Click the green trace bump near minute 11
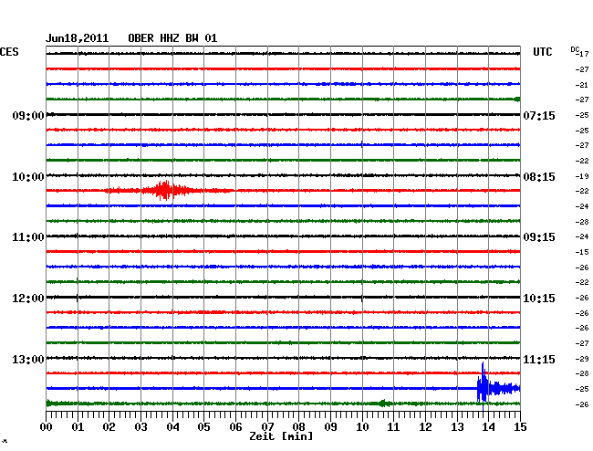The height and width of the screenshot is (451, 593). tap(385, 404)
